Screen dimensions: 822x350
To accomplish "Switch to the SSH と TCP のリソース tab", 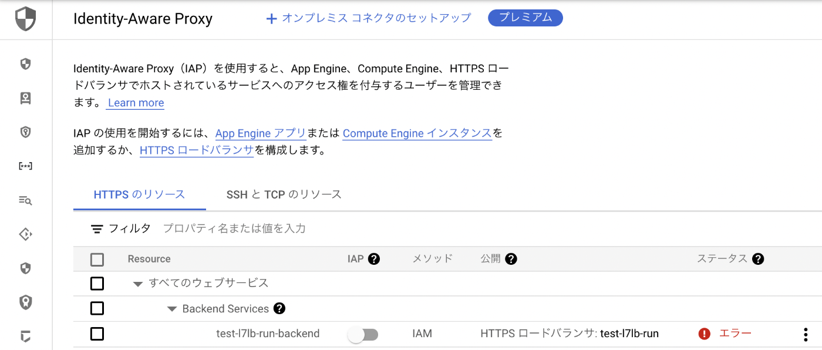I will pos(284,194).
